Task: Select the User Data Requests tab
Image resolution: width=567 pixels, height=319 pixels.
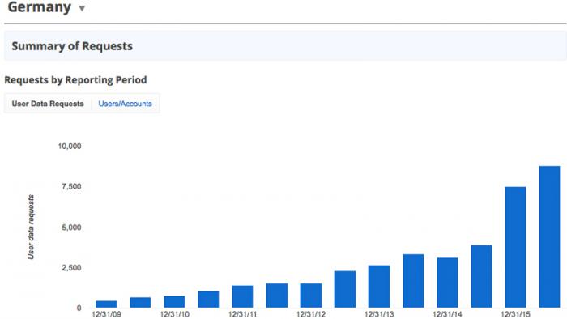Action: tap(48, 104)
